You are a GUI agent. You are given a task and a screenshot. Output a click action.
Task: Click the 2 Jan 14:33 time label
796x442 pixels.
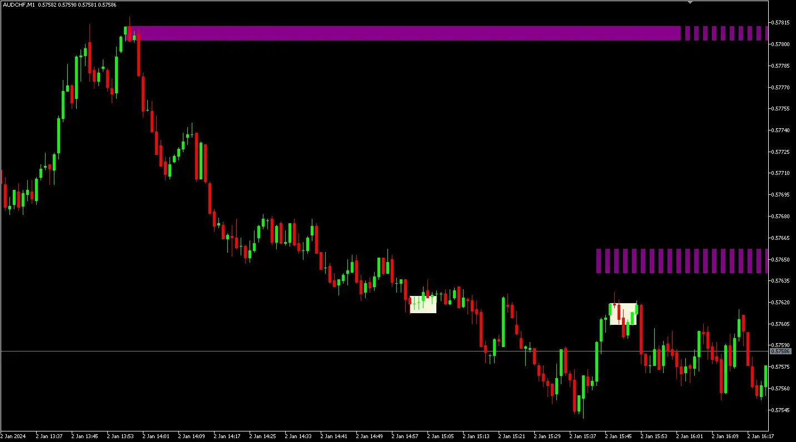click(298, 436)
